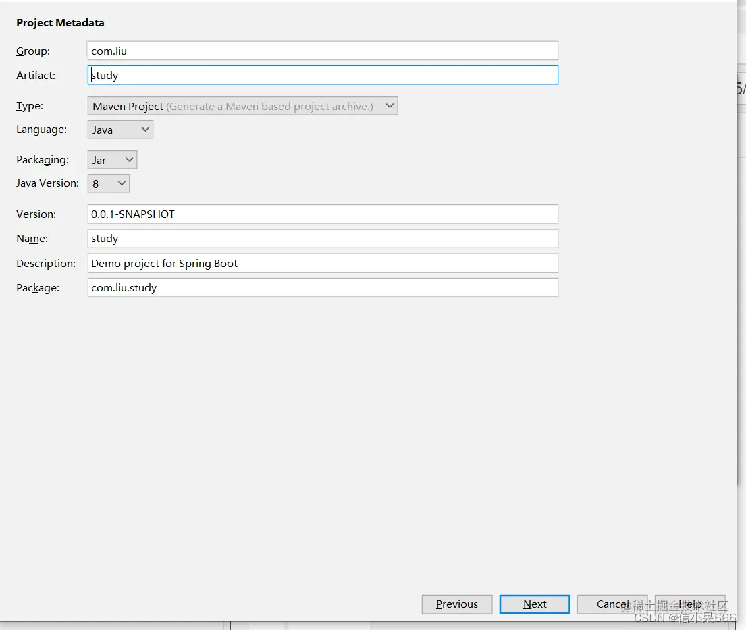Click the Type label
746x630 pixels.
coord(30,105)
